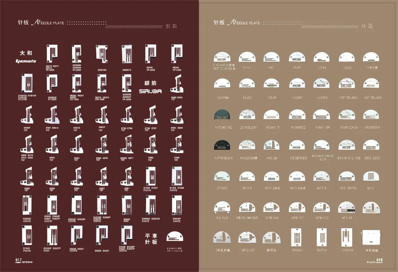398x272 pixels.
Task: Select the 四号孔 needle plate image
Action: tap(271, 238)
